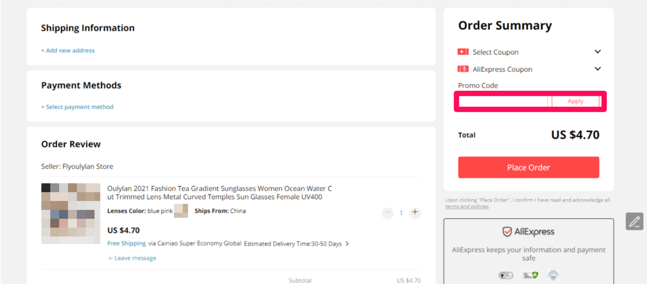Select the blue pink lens color swatch
Viewport: 647px width, 284px height.
coord(181,211)
